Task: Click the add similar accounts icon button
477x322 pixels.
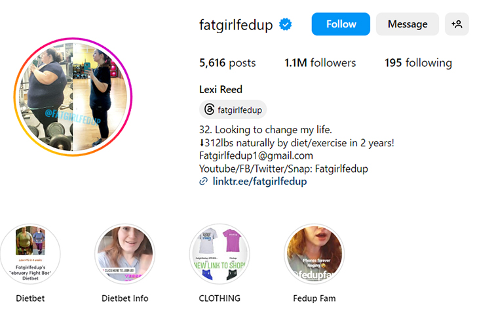Action: [456, 24]
